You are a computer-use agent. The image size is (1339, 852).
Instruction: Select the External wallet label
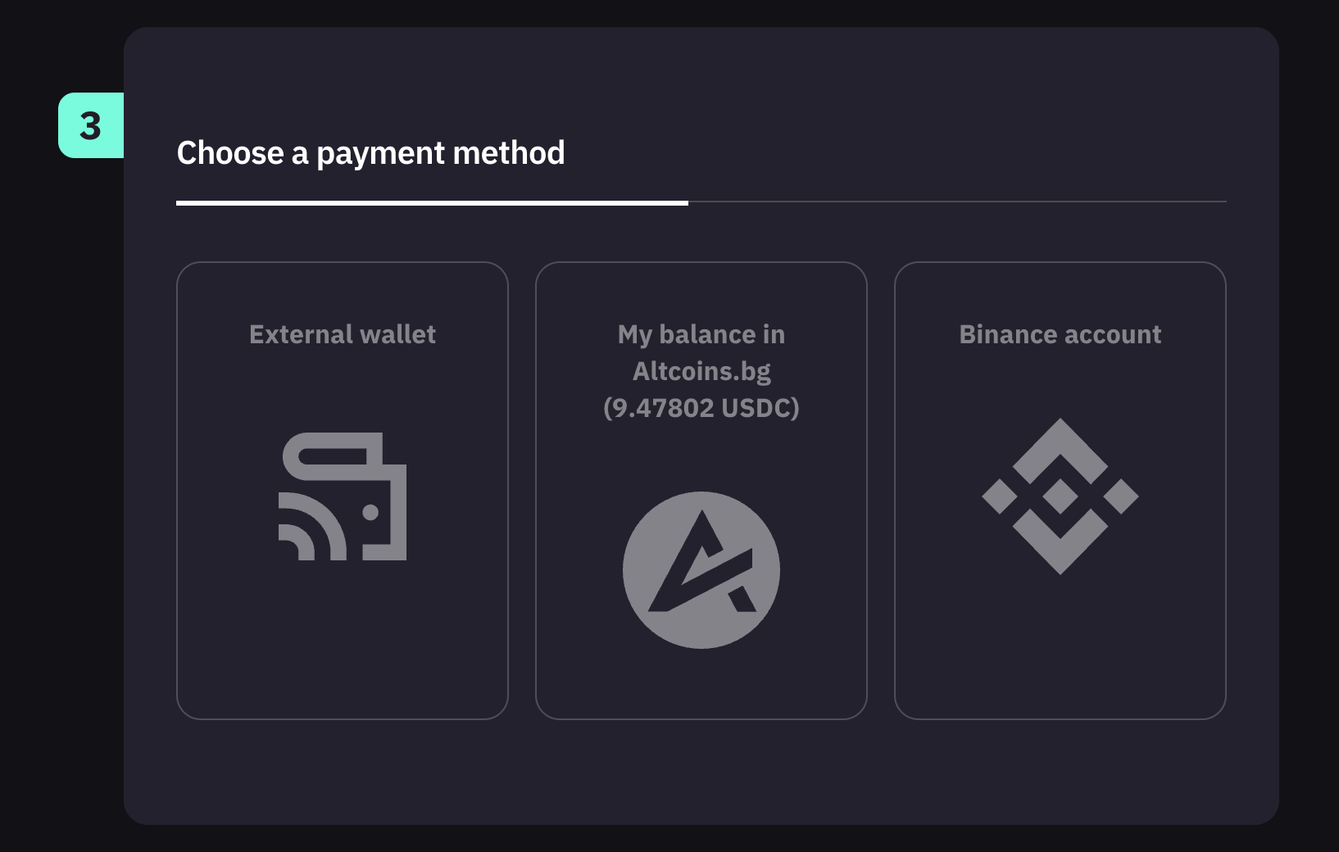343,334
